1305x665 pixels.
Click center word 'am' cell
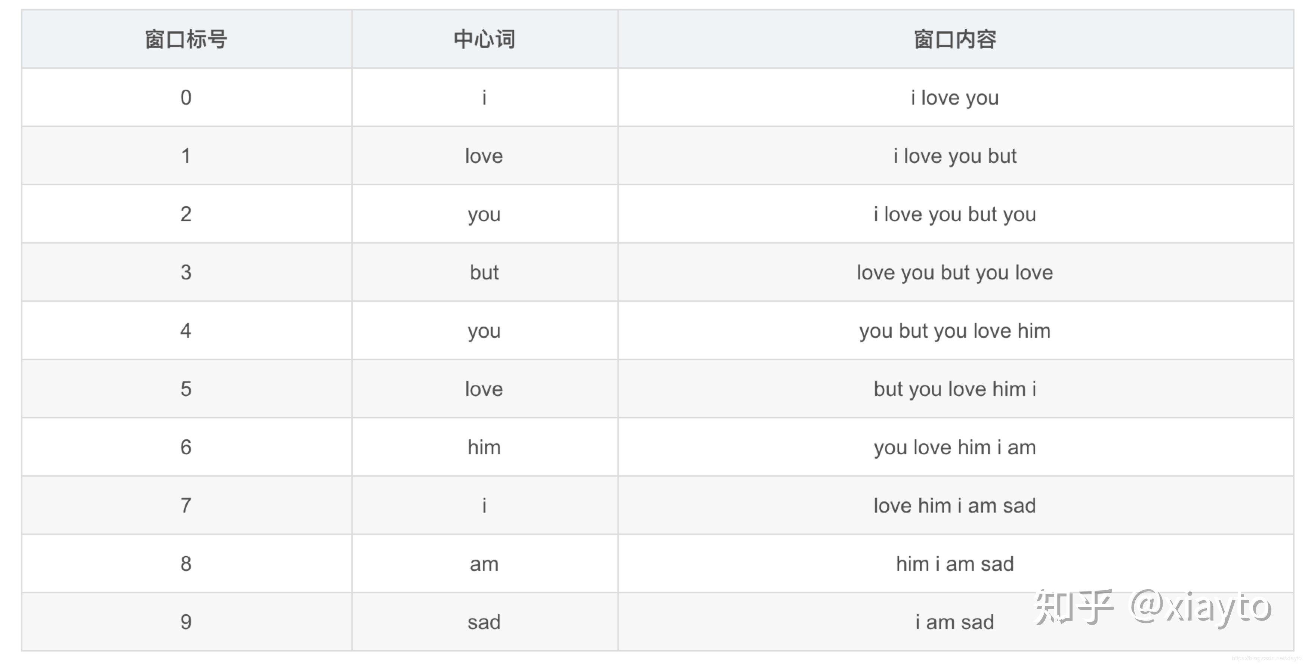[x=485, y=563]
